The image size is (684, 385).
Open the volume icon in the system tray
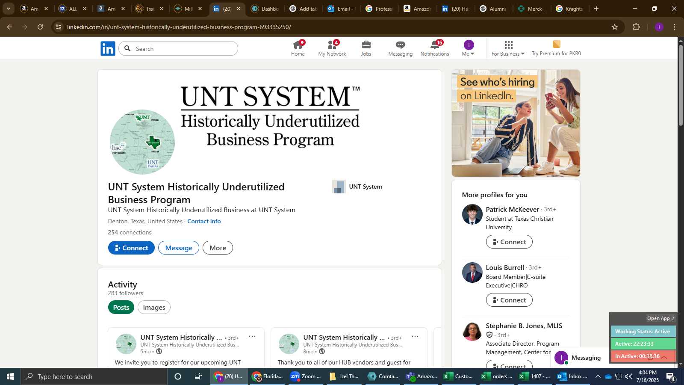[x=629, y=376]
